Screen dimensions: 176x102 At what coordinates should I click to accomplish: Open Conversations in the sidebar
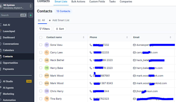(11, 44)
